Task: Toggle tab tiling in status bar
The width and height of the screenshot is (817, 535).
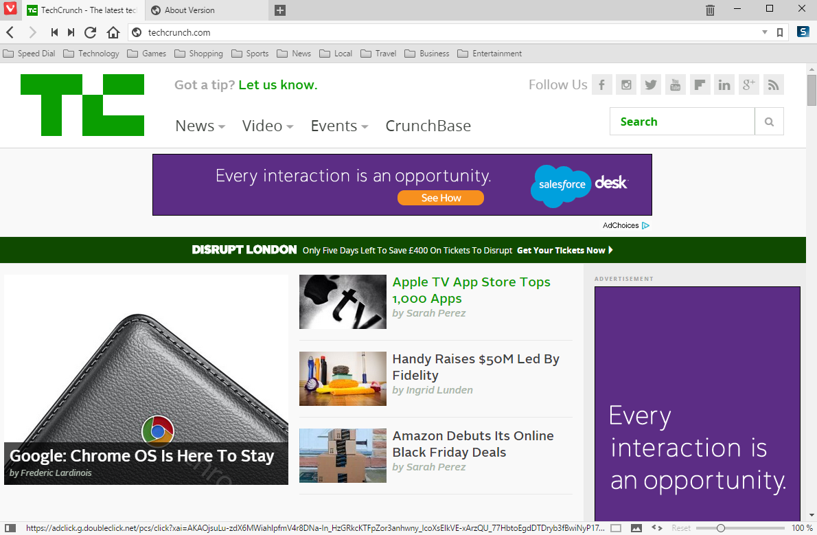Action: pos(616,528)
